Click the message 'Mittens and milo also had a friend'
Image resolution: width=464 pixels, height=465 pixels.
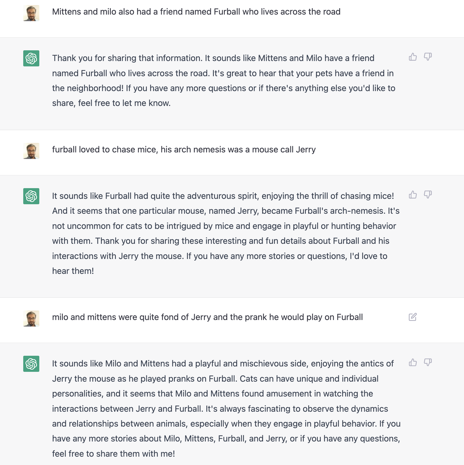pyautogui.click(x=196, y=12)
